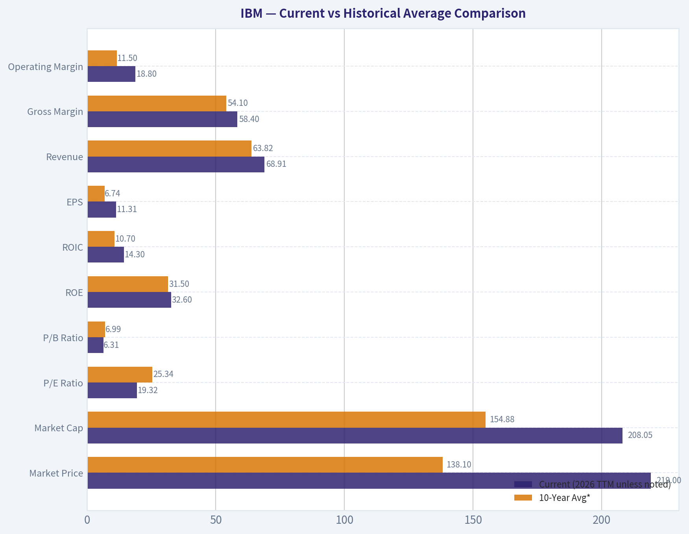Click the '10-Year Avg*' legend label
Screen dimensions: 689x534
click(x=565, y=498)
